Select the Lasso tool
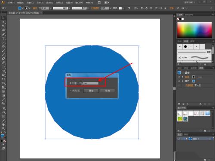This screenshot has width=215, height=161. coord(3,30)
